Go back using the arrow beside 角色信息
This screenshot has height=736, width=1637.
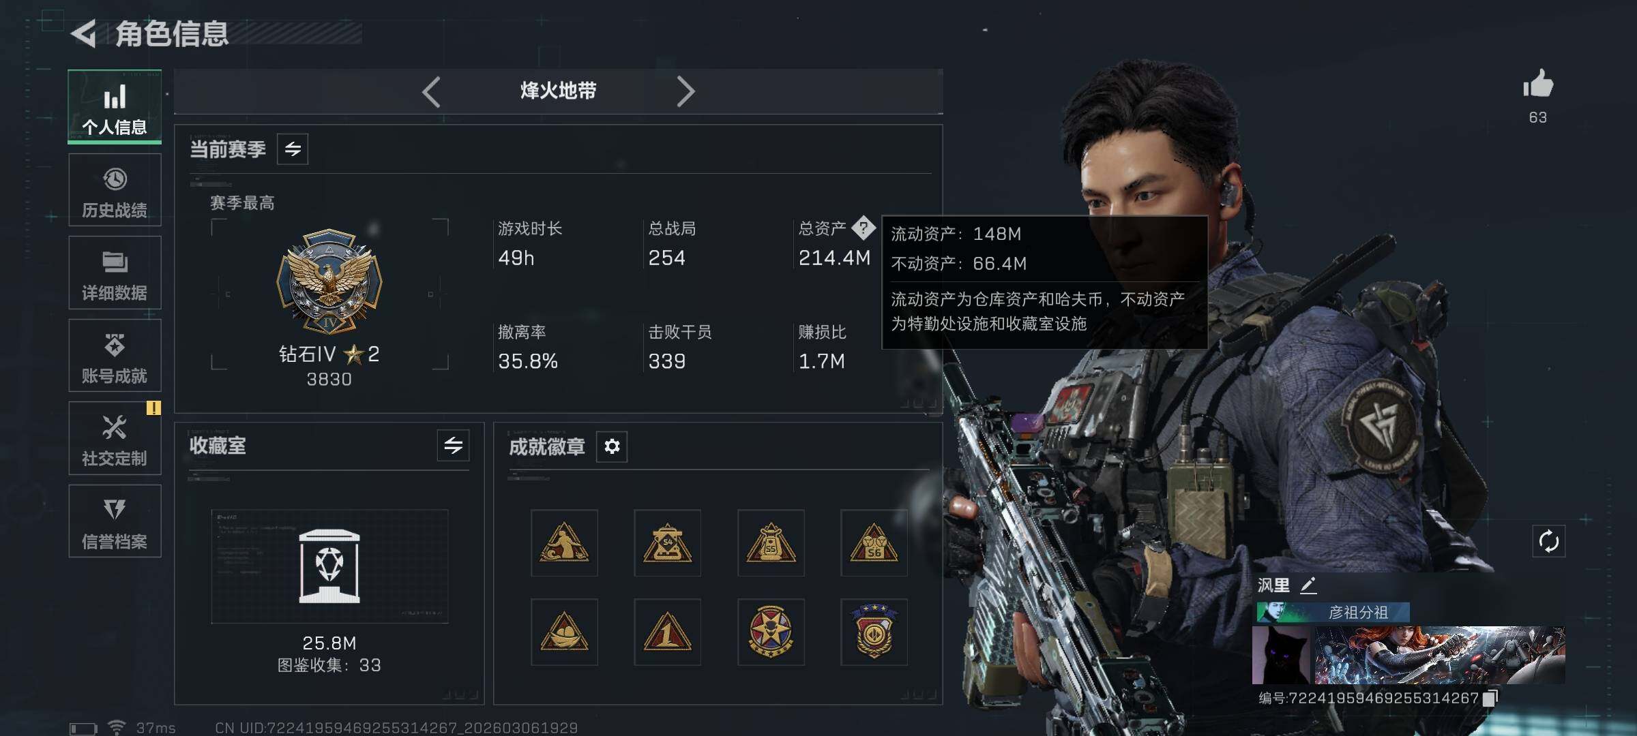click(84, 33)
